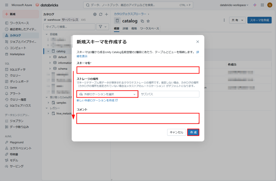Click the Catalog Explorer breadcrumb link

click(130, 14)
